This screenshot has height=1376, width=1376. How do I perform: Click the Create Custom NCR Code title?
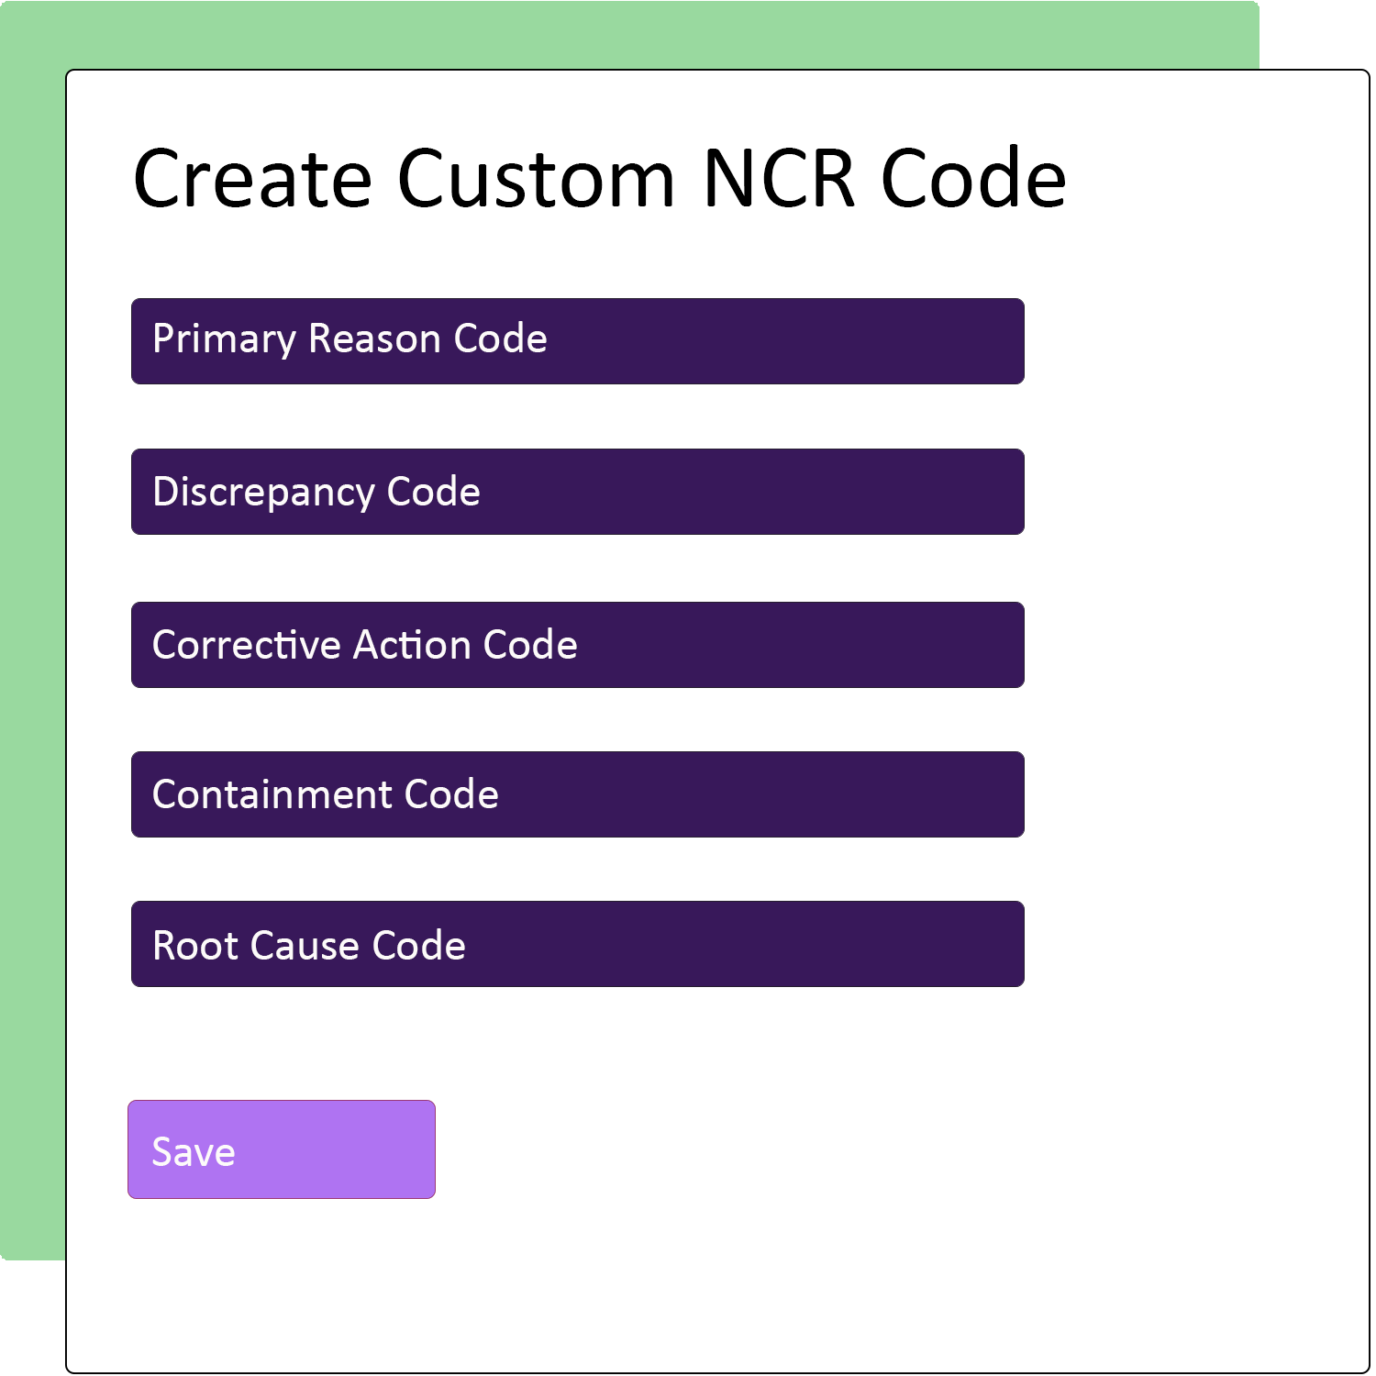(601, 178)
